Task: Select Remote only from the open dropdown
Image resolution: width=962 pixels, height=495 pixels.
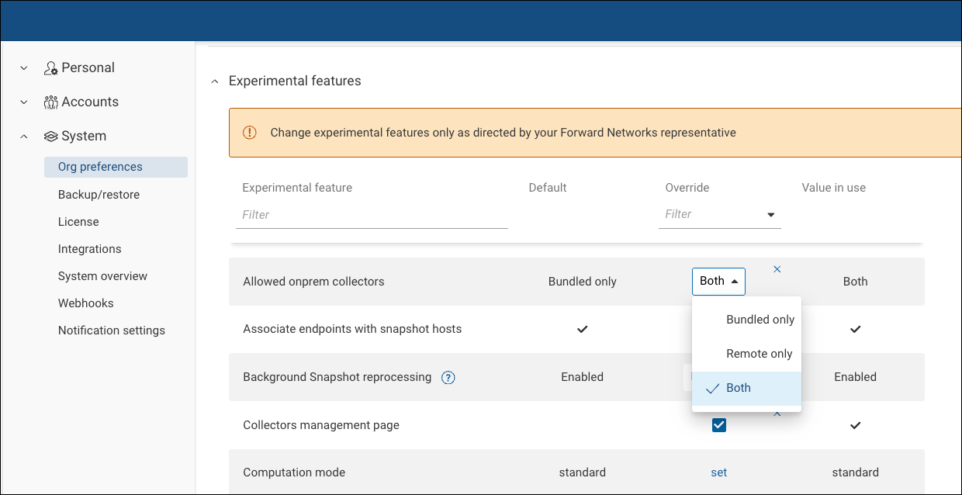Action: 759,353
